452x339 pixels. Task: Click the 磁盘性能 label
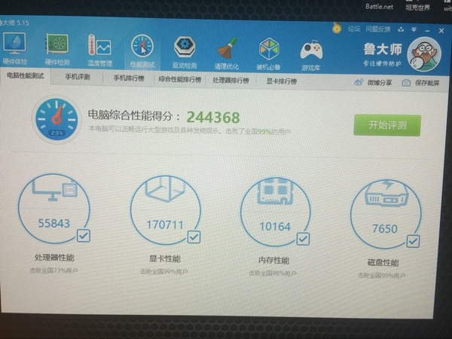pos(383,263)
